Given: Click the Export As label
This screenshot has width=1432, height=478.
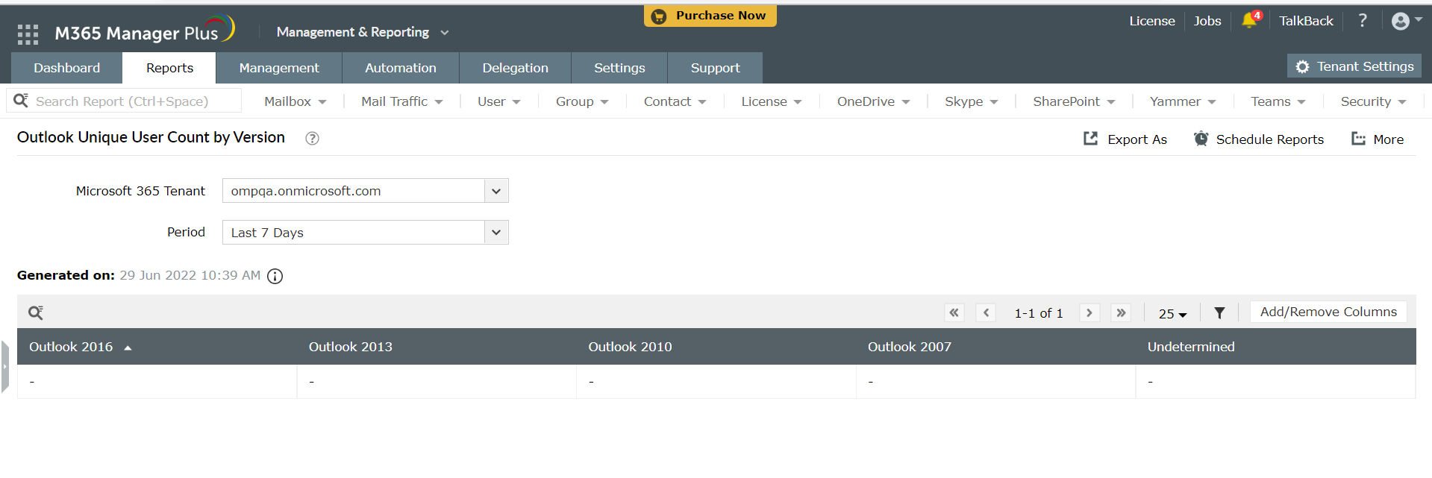Looking at the screenshot, I should (x=1137, y=139).
